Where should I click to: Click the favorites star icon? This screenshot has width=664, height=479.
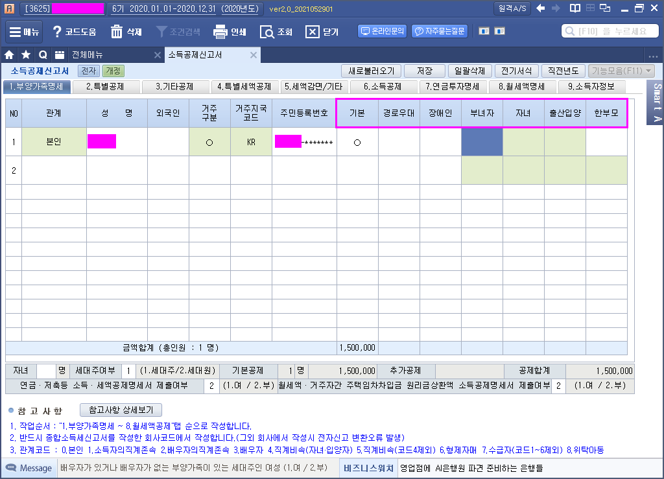pyautogui.click(x=26, y=55)
